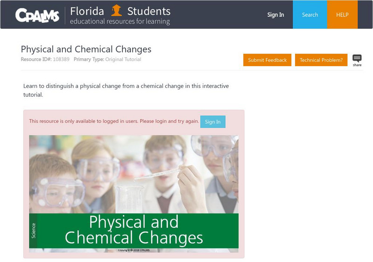Click the Florida Students site title
Image resolution: width=373 pixels, height=262 pixels.
(x=120, y=11)
